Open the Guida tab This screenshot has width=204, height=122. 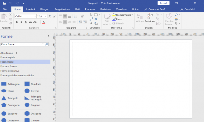135,9
